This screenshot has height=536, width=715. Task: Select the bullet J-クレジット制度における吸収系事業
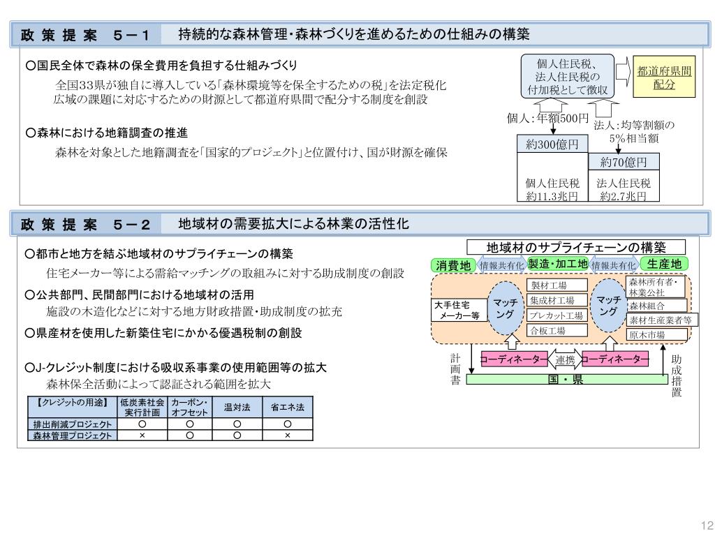pos(176,367)
